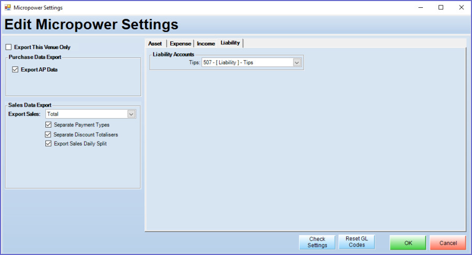Image resolution: width=472 pixels, height=255 pixels.
Task: Select the Income tab
Action: coord(206,44)
